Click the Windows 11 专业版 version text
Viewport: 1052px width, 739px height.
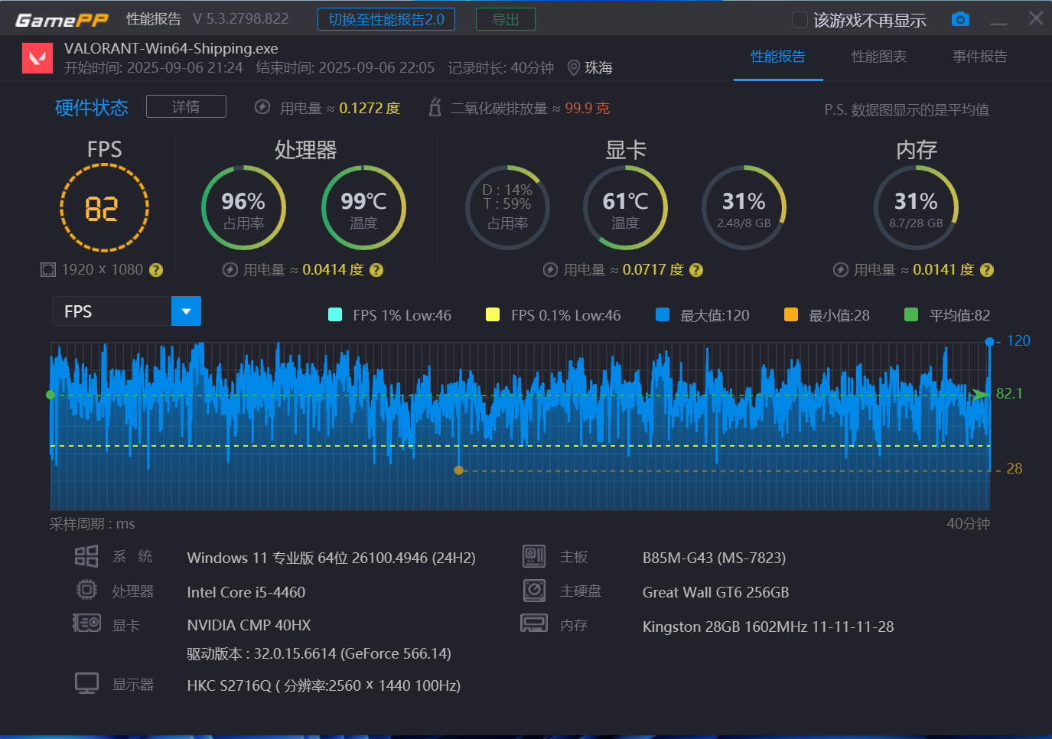coord(331,558)
